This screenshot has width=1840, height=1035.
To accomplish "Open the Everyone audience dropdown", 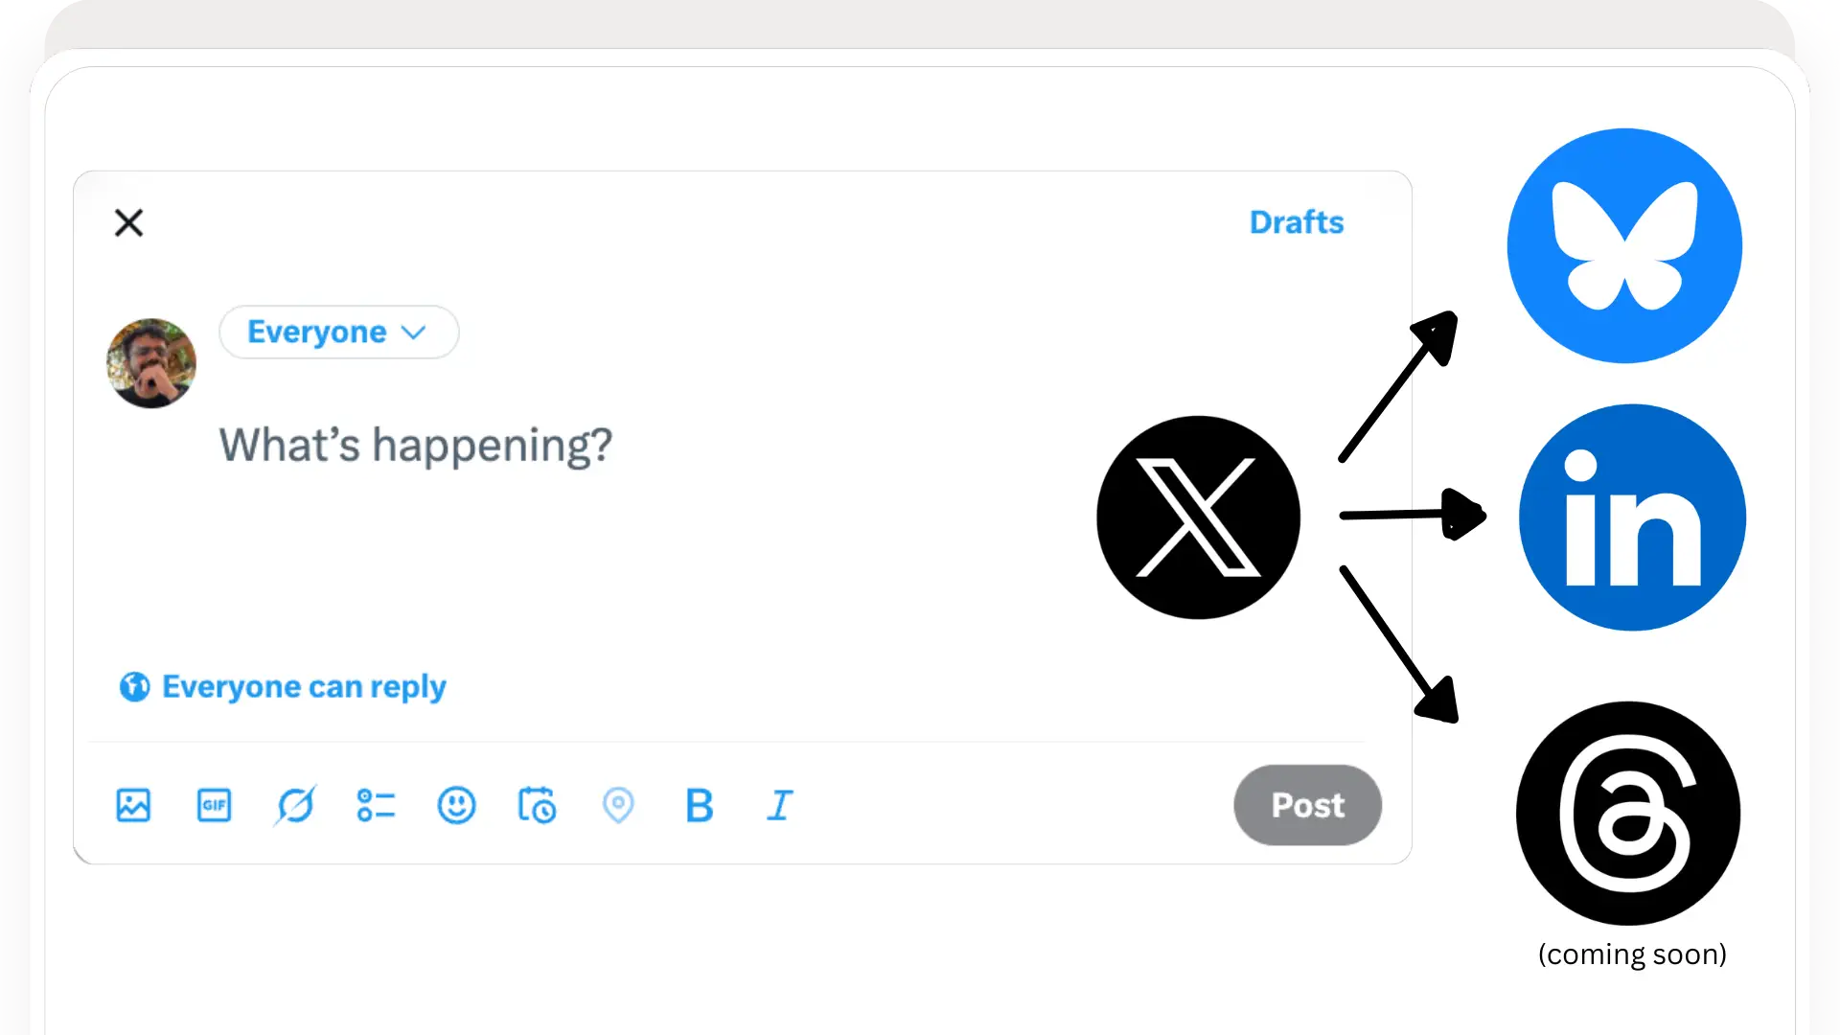I will (316, 332).
